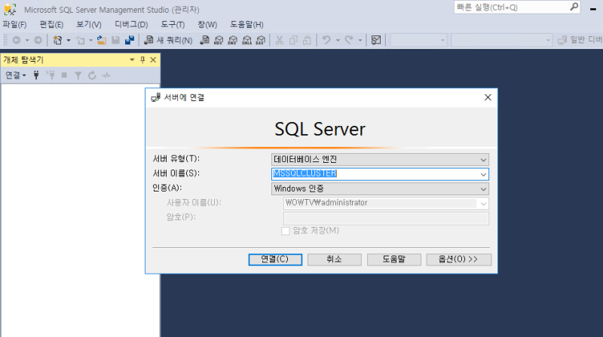Click the DAX query toolbar icon
603x337 pixels.
261,40
